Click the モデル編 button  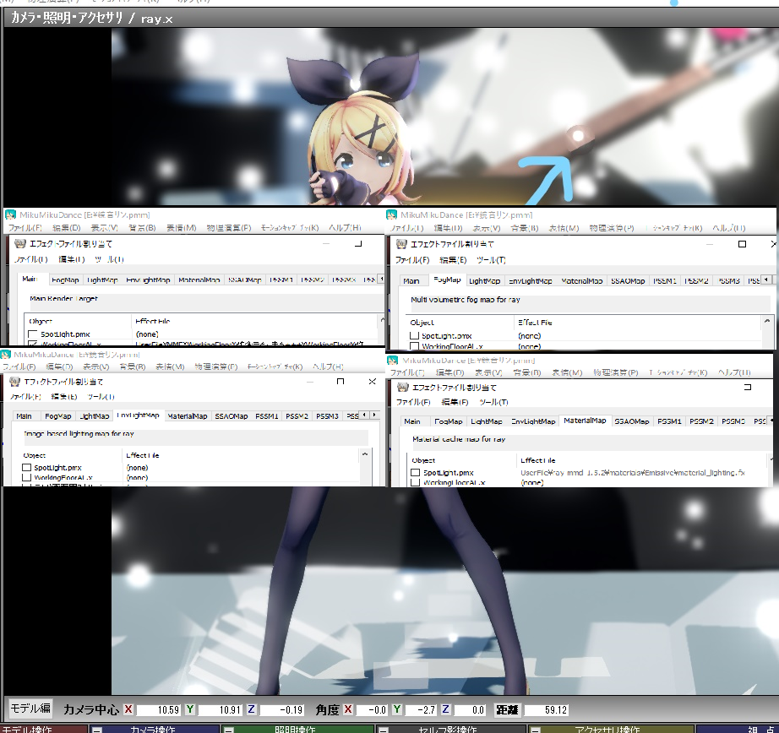coord(30,709)
